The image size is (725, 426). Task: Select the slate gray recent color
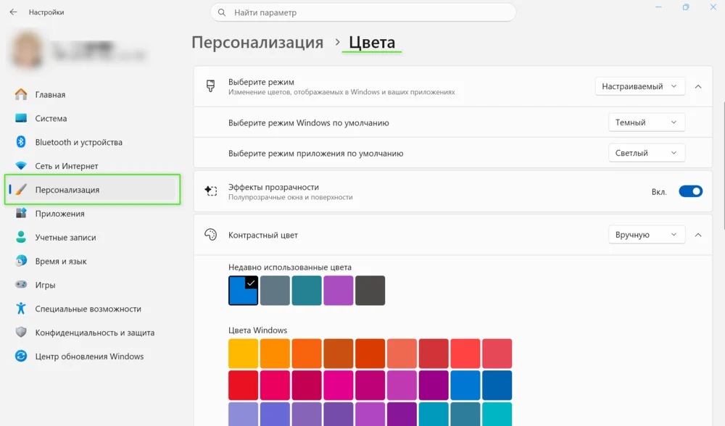point(275,291)
